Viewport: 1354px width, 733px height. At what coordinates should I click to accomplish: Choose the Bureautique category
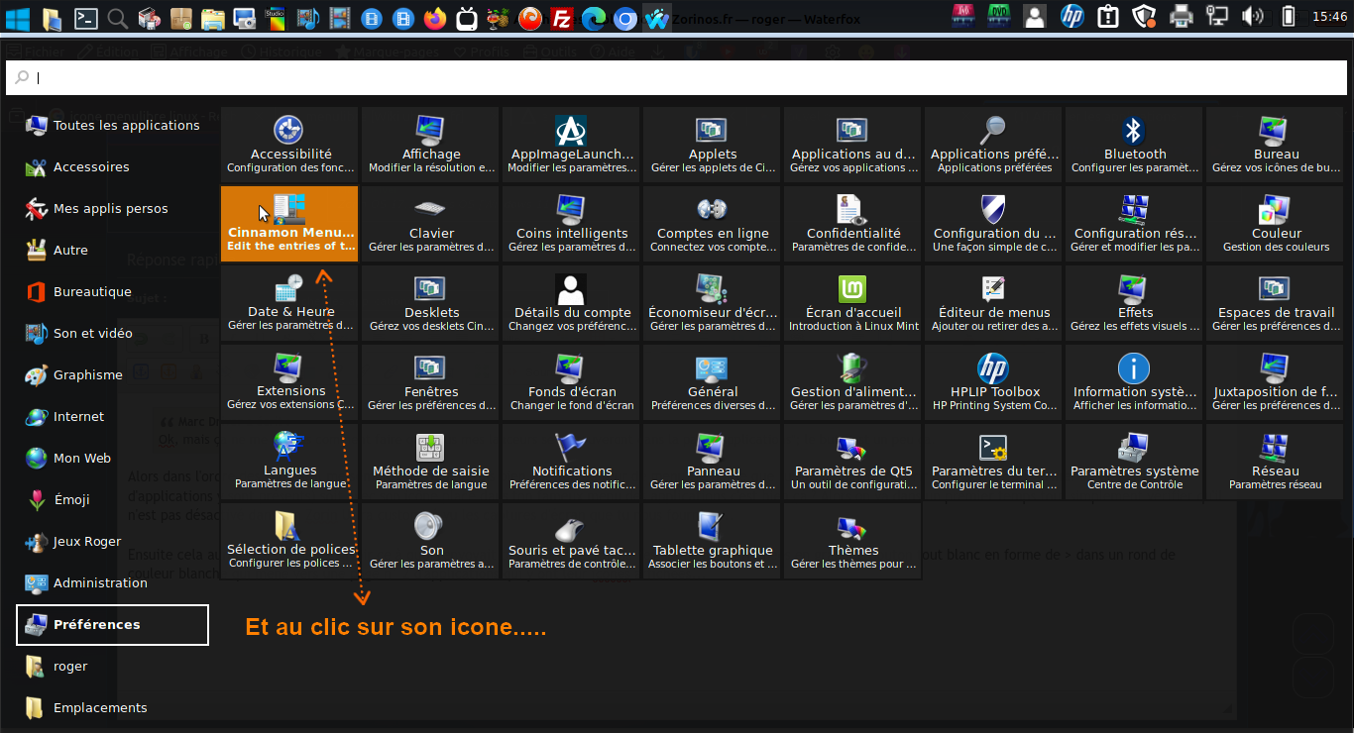click(91, 292)
